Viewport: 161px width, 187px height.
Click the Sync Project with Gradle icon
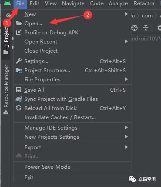pyautogui.click(x=19, y=99)
